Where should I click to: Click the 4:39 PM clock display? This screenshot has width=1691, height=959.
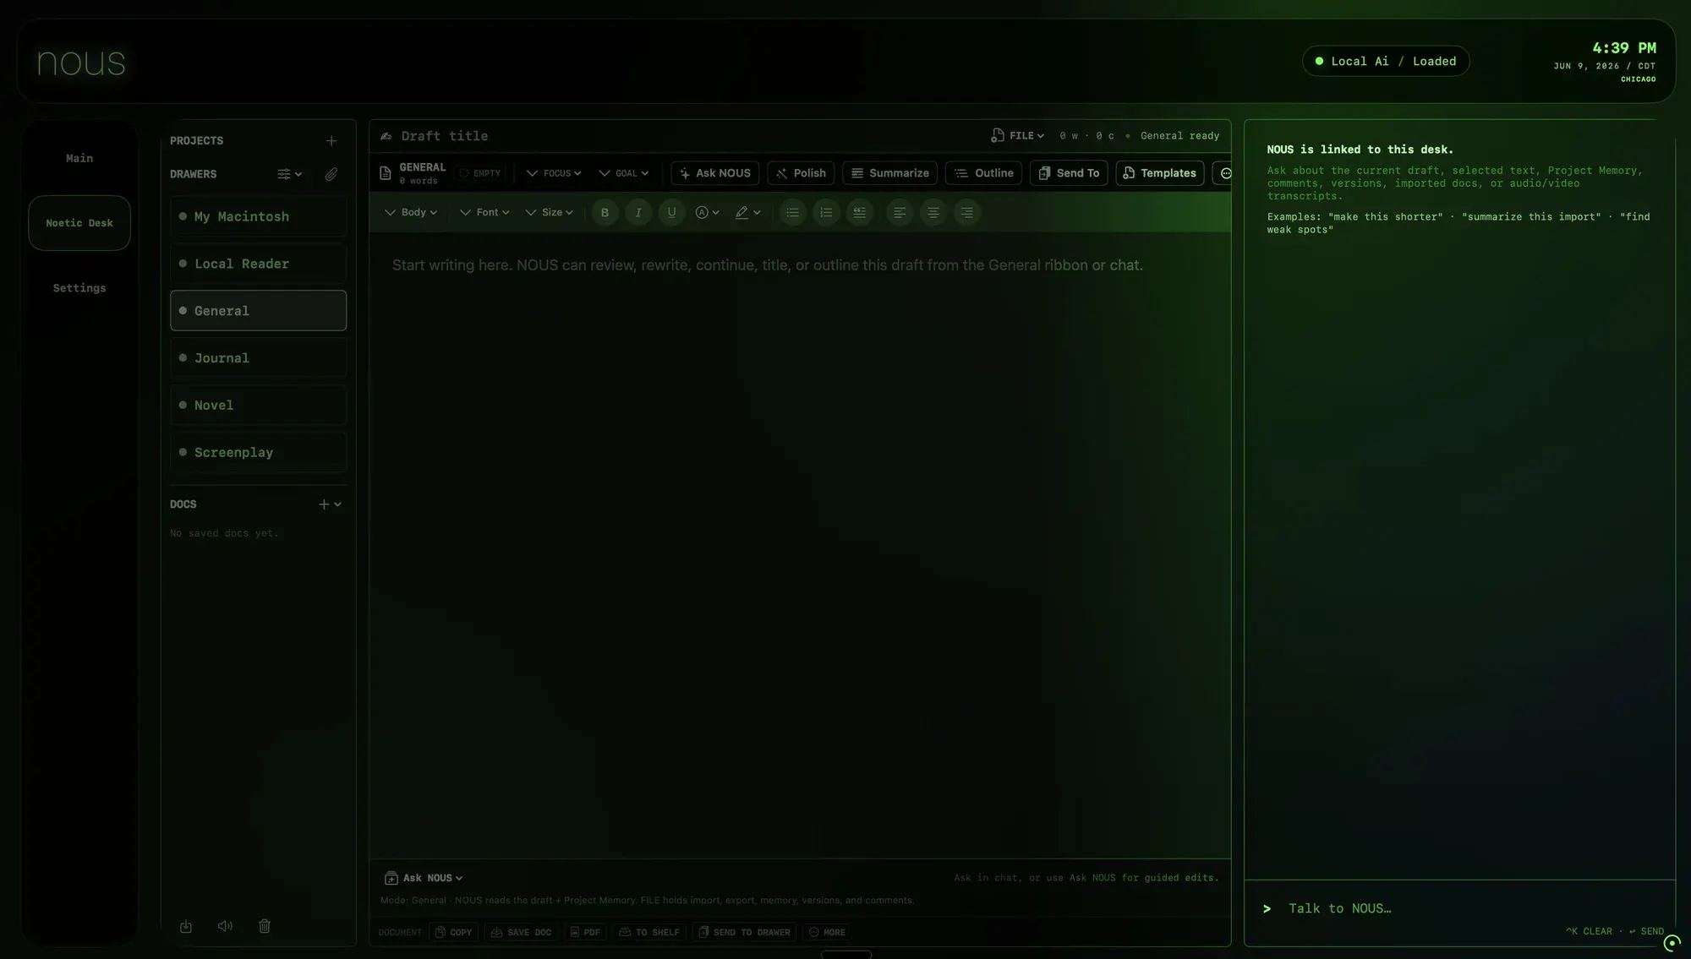pos(1624,48)
